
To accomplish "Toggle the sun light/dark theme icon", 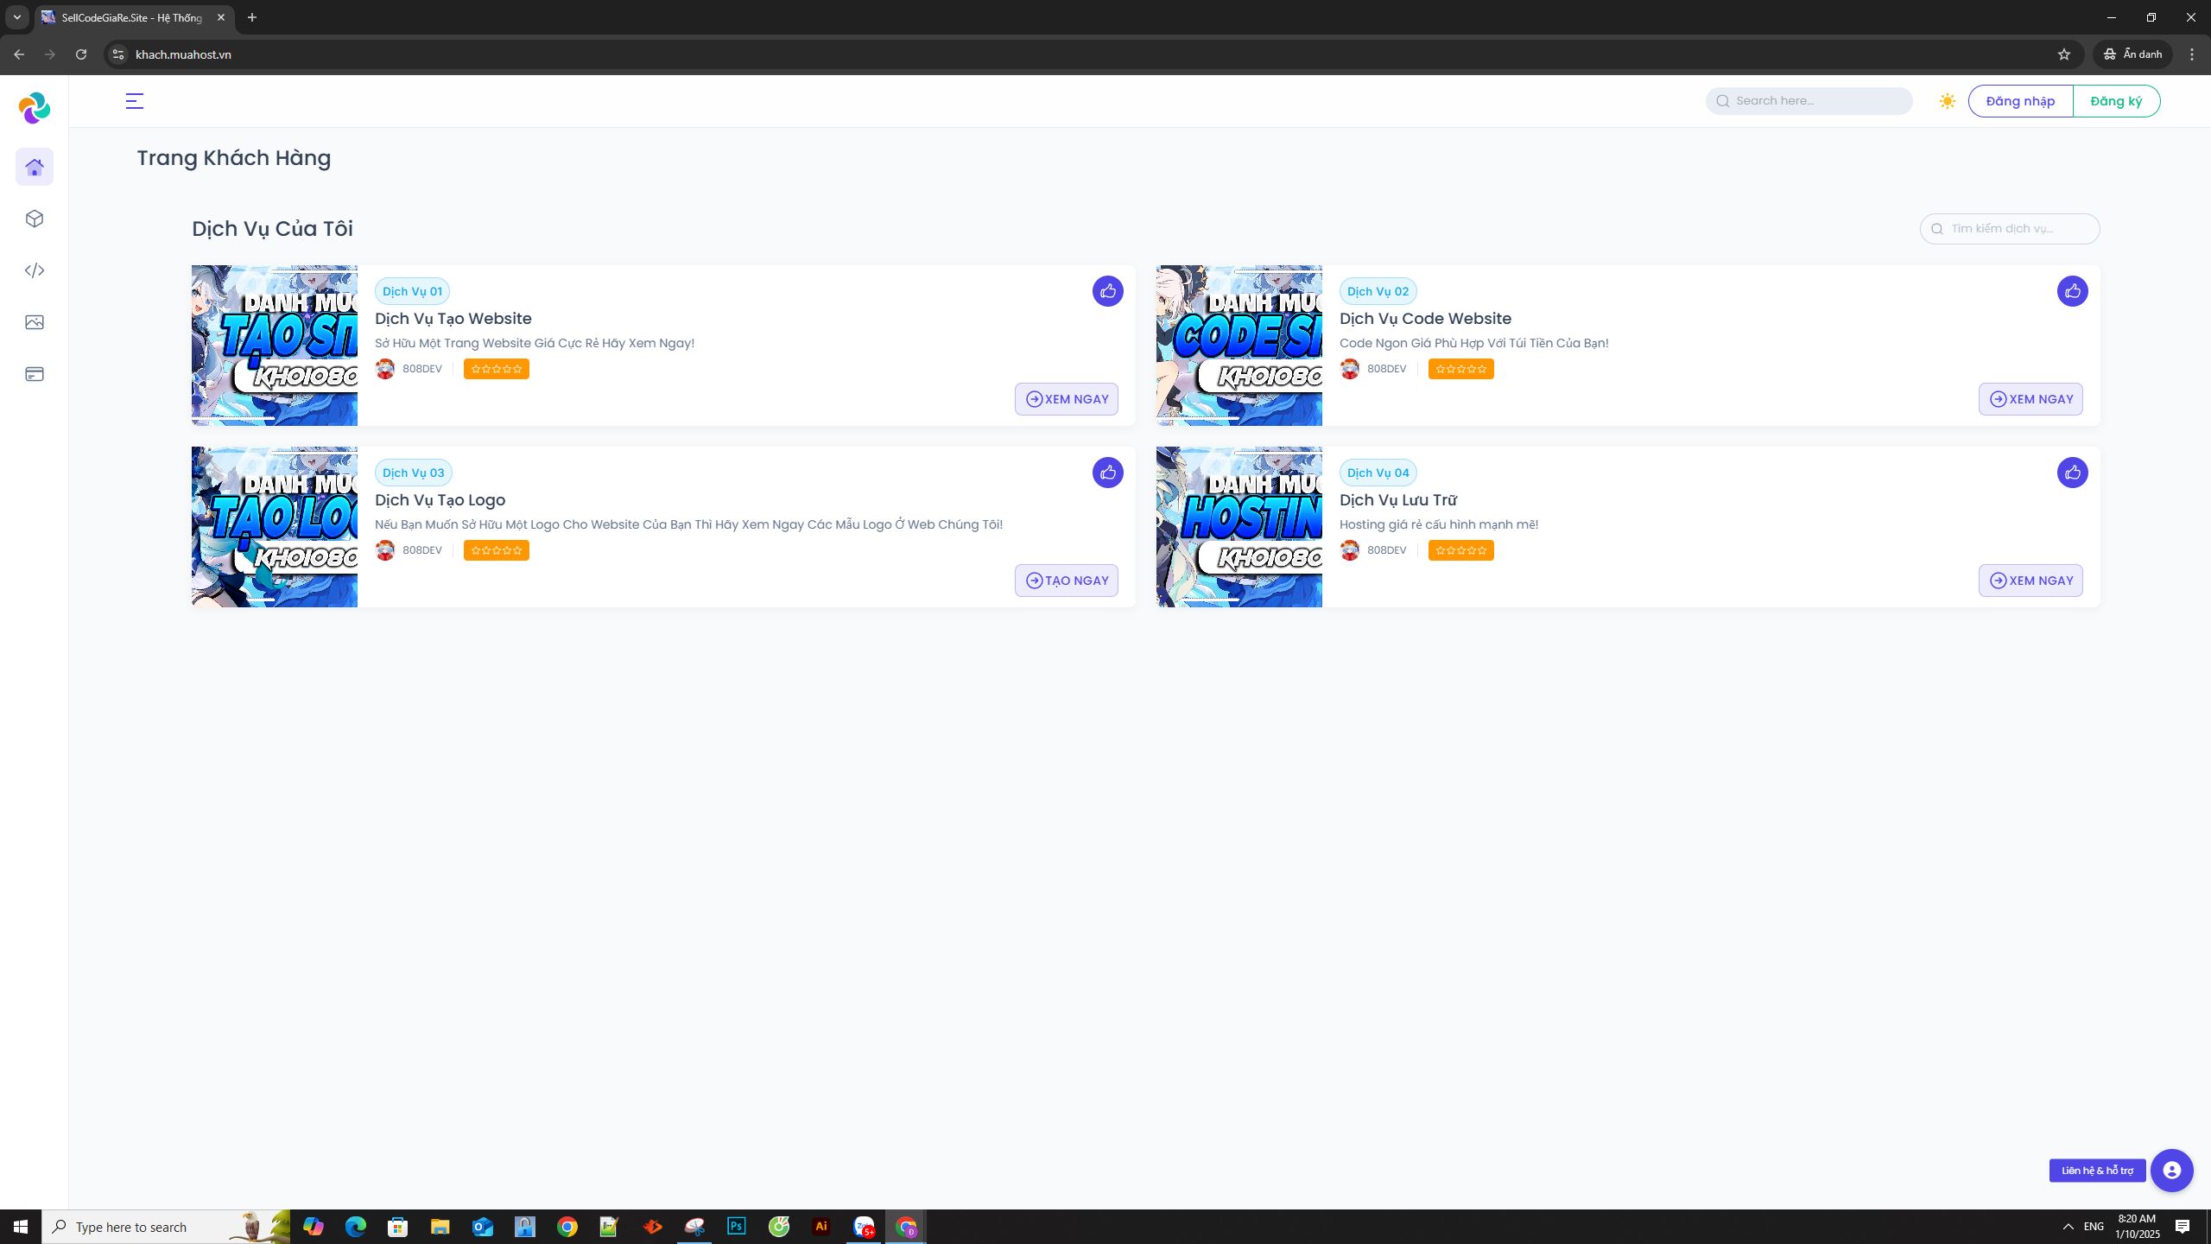I will tap(1947, 101).
